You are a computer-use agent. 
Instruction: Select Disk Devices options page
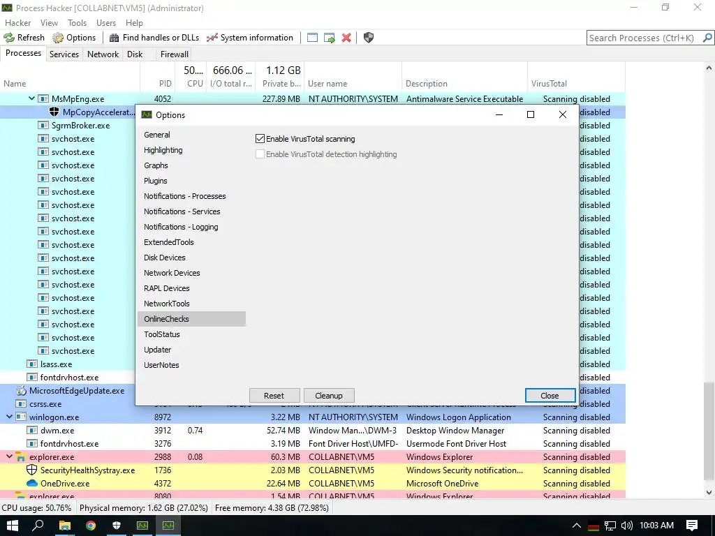pyautogui.click(x=165, y=258)
